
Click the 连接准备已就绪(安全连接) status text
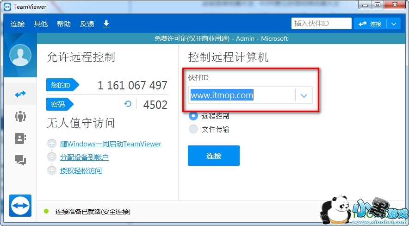93,212
